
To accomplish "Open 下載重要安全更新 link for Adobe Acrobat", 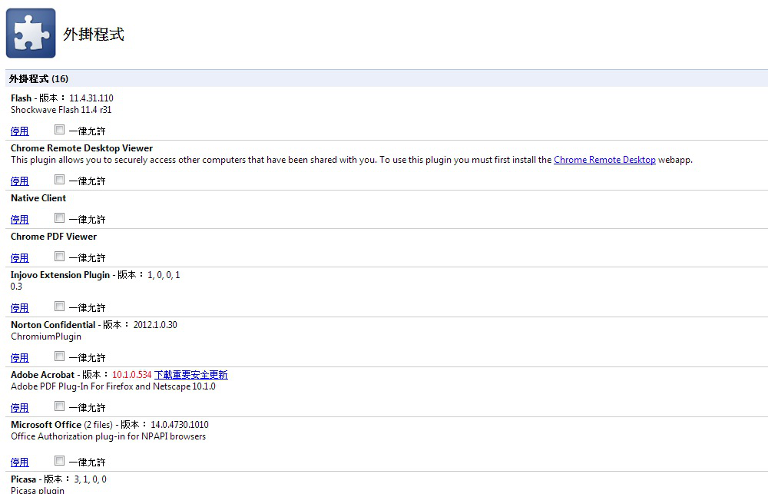I will pos(191,375).
